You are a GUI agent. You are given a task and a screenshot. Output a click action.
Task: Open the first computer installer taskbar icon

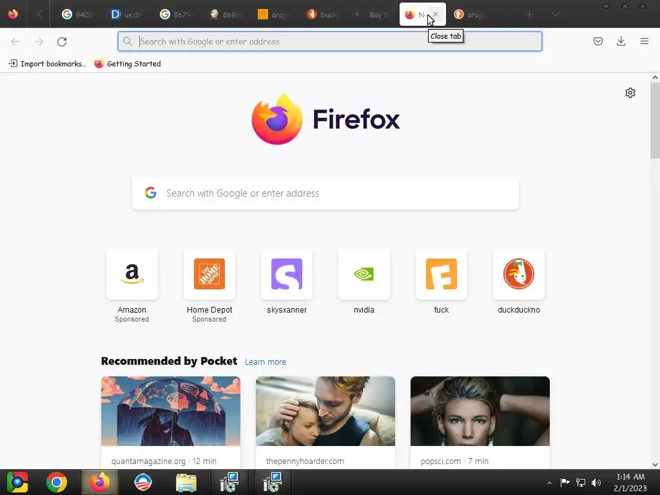[229, 482]
